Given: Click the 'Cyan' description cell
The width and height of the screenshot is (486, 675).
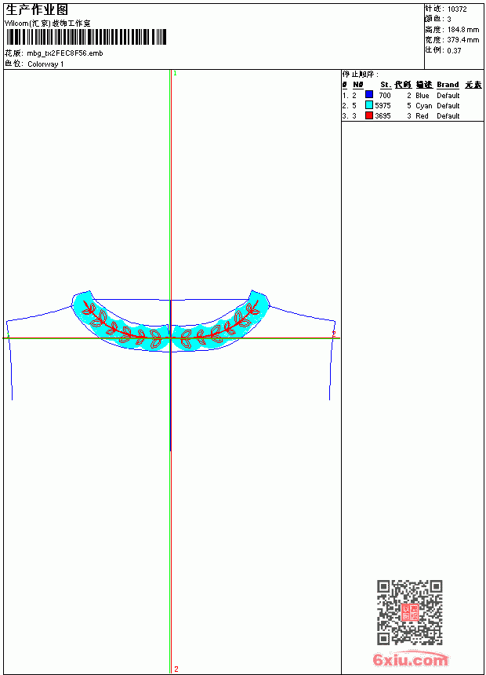Looking at the screenshot, I should [x=423, y=105].
